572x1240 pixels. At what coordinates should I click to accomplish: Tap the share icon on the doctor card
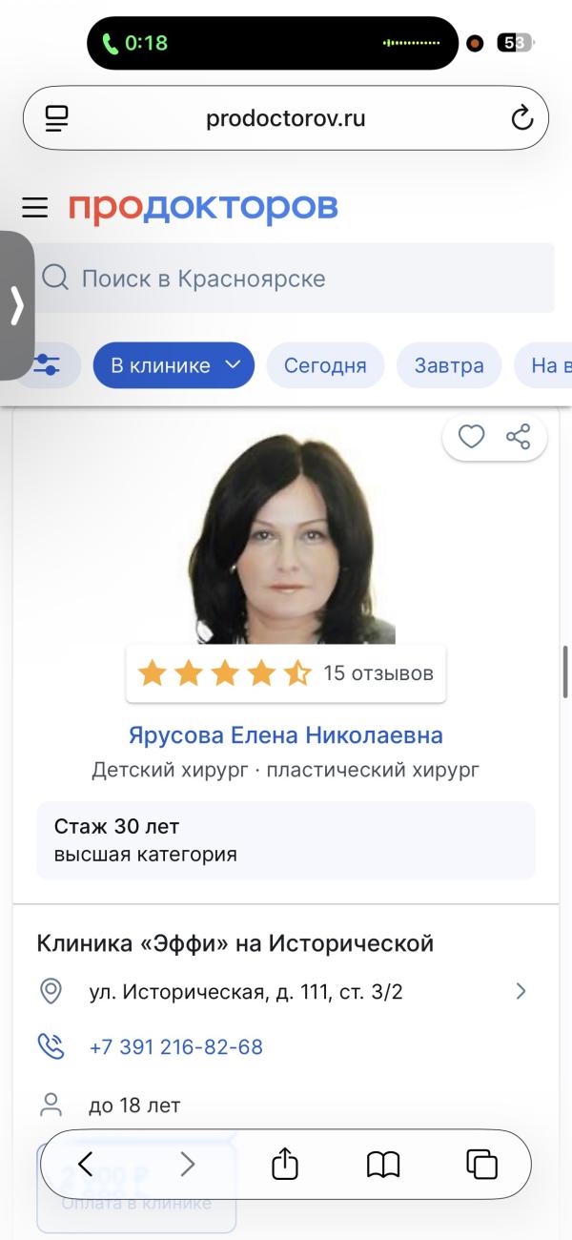pyautogui.click(x=519, y=437)
